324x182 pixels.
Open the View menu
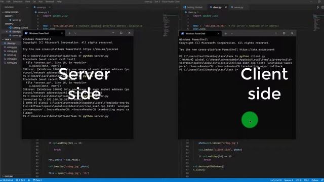28,2
